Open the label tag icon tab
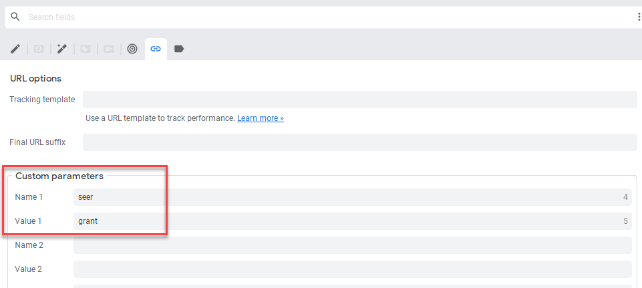 coord(179,49)
